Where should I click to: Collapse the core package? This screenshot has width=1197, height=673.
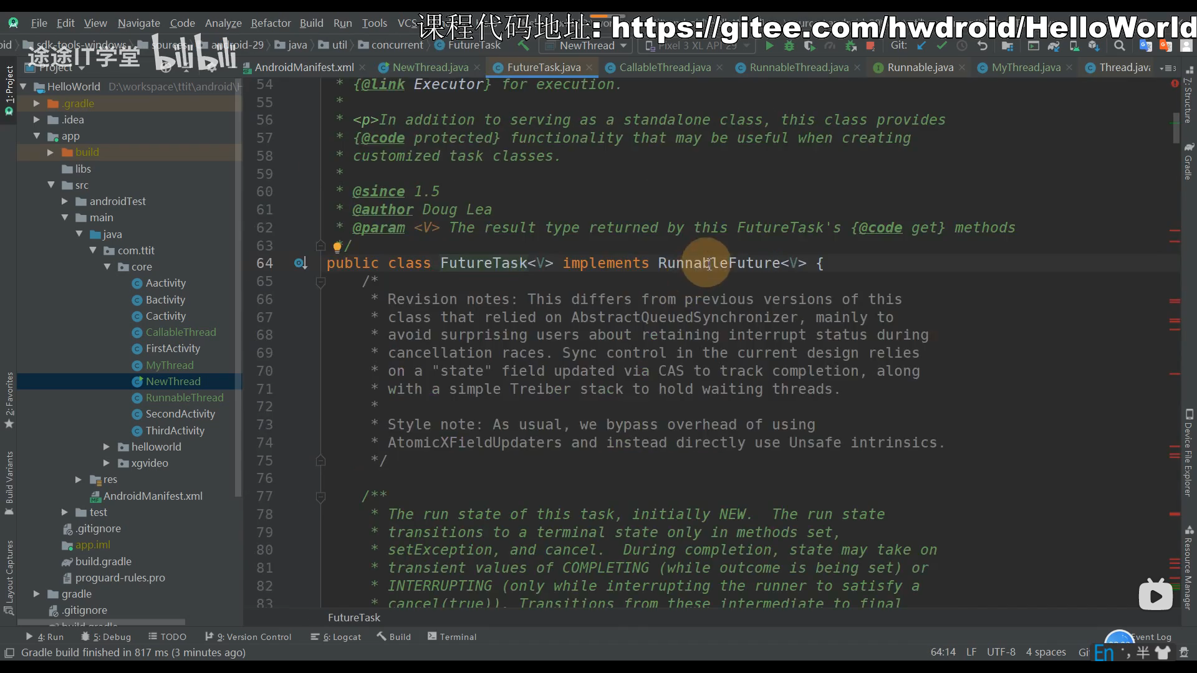107,267
